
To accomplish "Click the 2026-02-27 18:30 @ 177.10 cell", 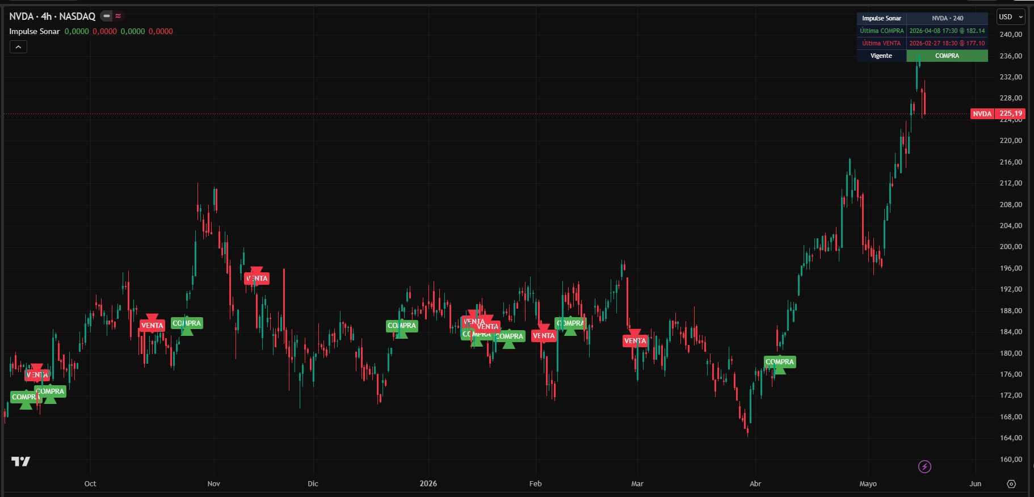I will point(947,43).
